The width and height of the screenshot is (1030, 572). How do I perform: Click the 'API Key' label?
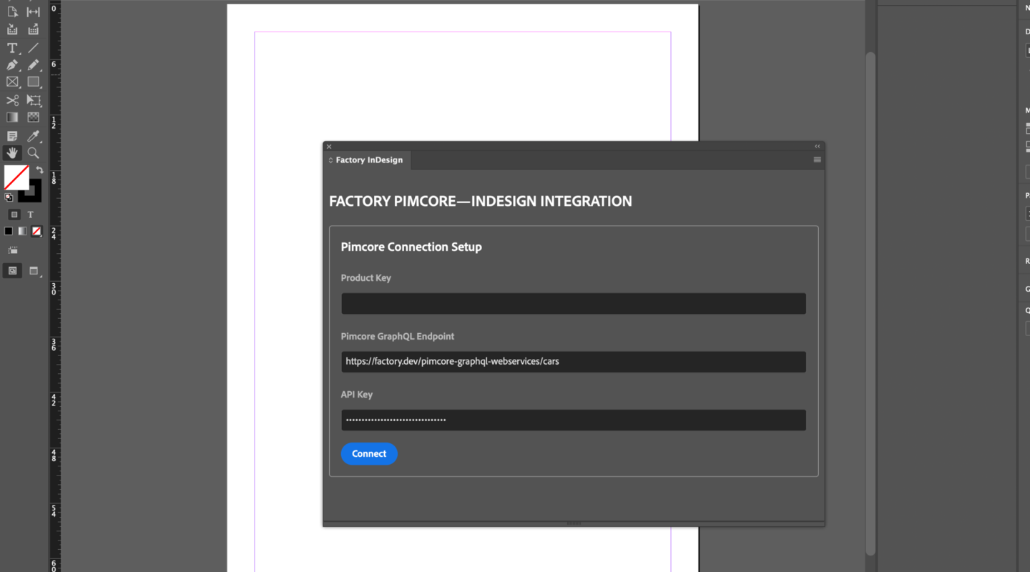(356, 395)
